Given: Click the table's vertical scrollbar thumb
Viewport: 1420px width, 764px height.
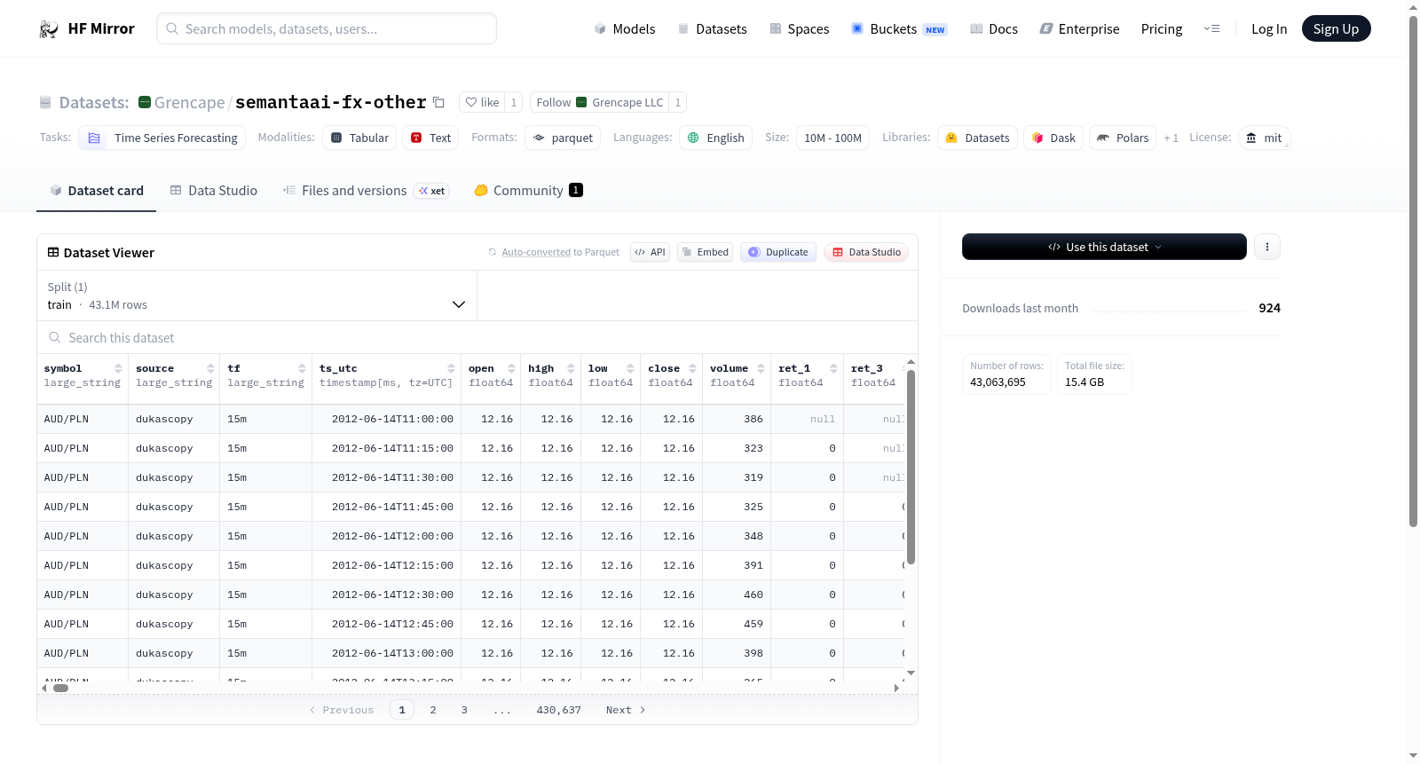Looking at the screenshot, I should pos(911,467).
